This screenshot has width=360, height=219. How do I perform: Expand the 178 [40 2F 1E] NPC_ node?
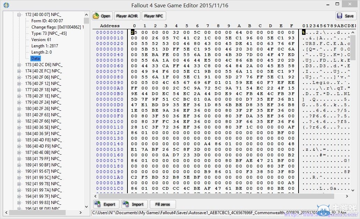coord(19,96)
